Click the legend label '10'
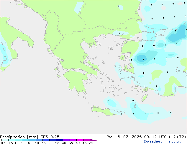 pyautogui.click(x=37, y=143)
